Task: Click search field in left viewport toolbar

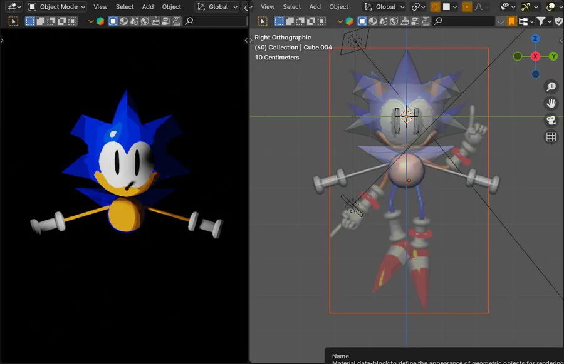Action: (215, 21)
